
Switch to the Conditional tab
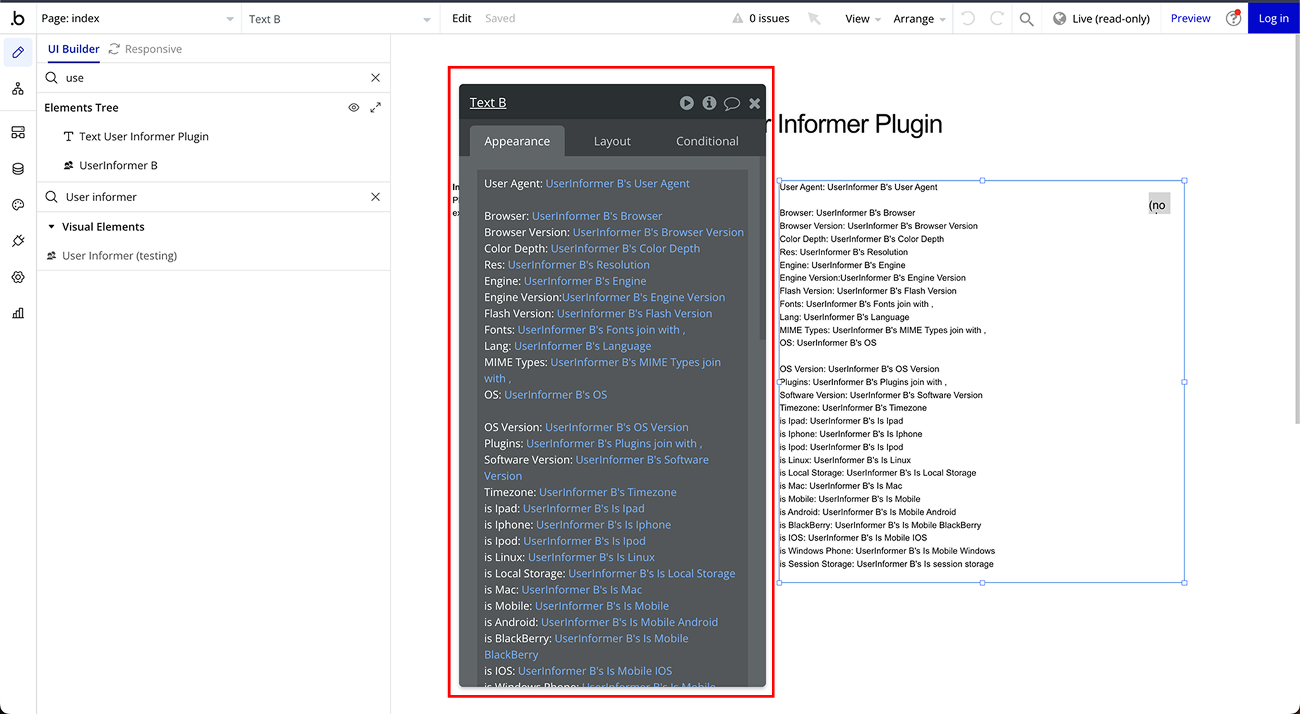point(706,141)
